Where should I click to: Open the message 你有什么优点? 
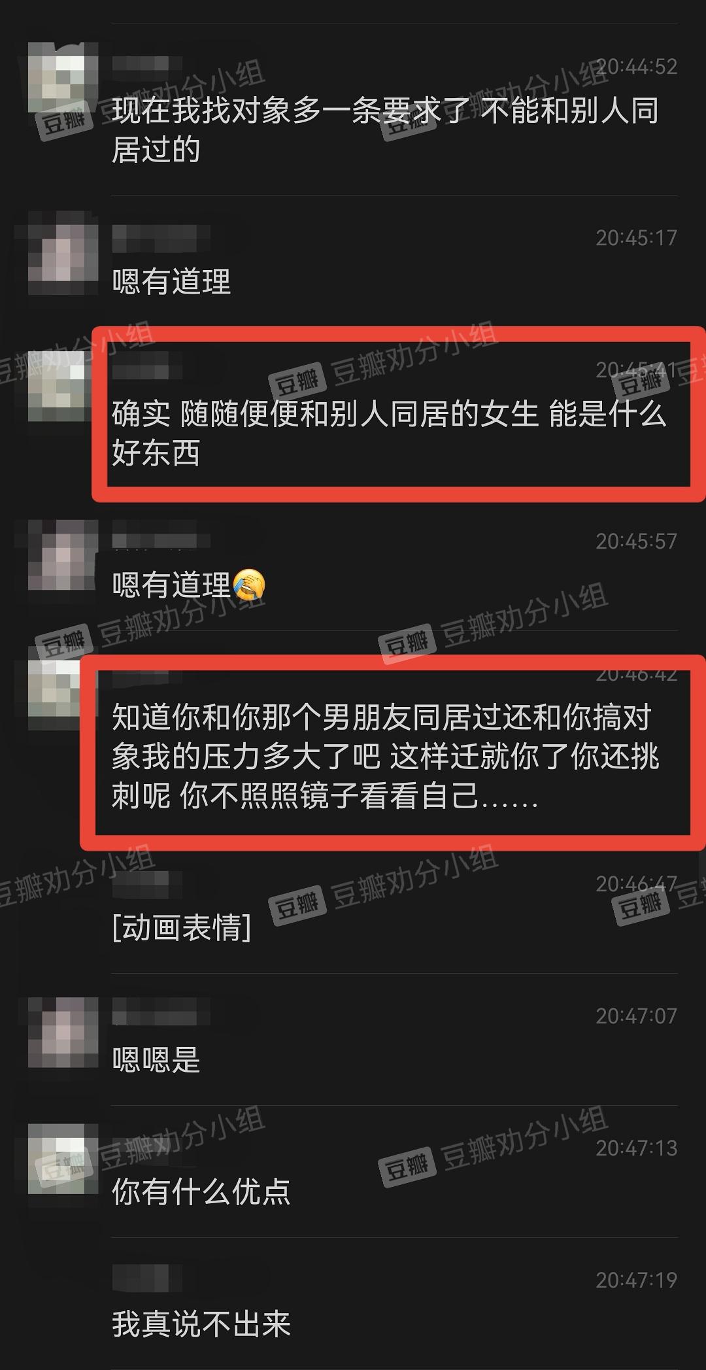pos(201,1191)
